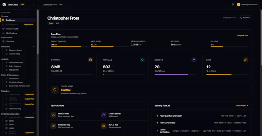Viewport: 262px width, 136px height.
Task: Click the Trust State shield icon
Action: click(55, 90)
